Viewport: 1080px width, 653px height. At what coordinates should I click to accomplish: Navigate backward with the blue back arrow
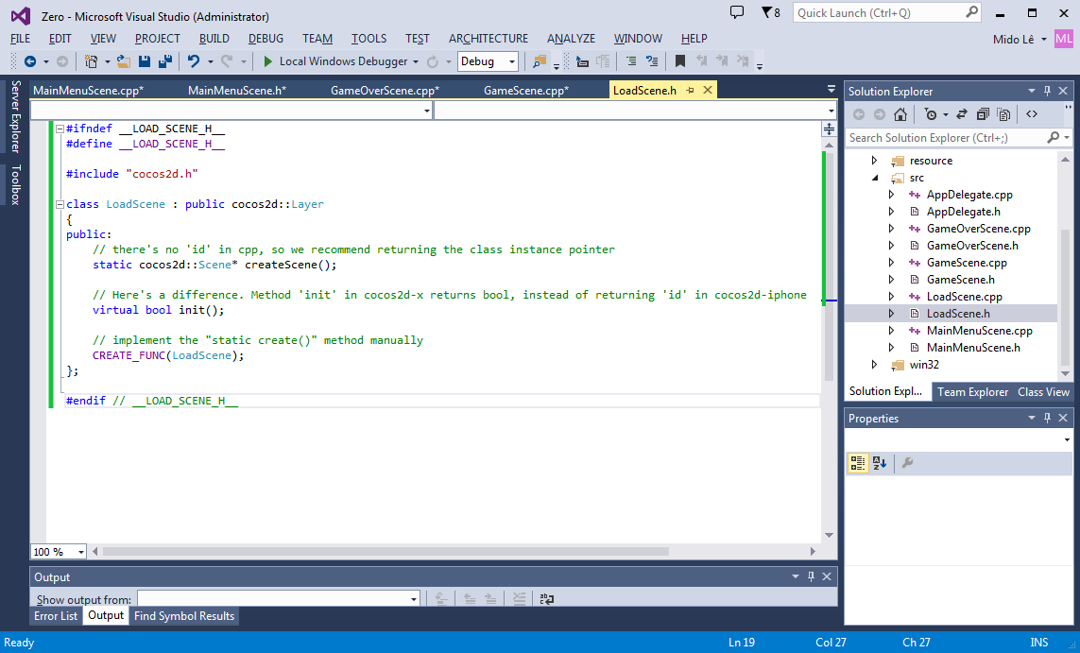[29, 61]
